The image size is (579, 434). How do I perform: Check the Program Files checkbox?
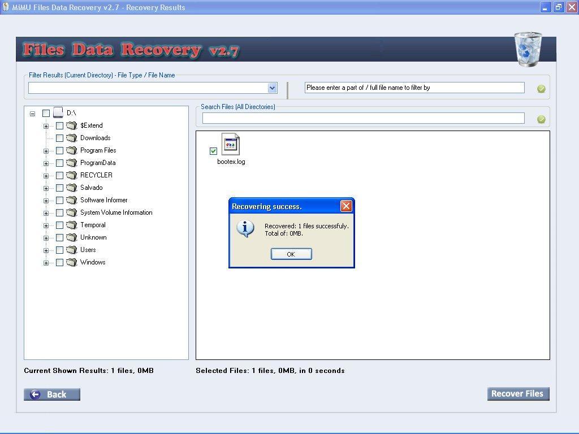59,150
